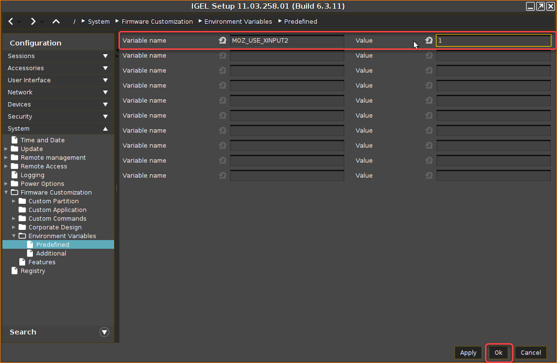
Task: Click the back navigation arrow
Action: tap(11, 21)
